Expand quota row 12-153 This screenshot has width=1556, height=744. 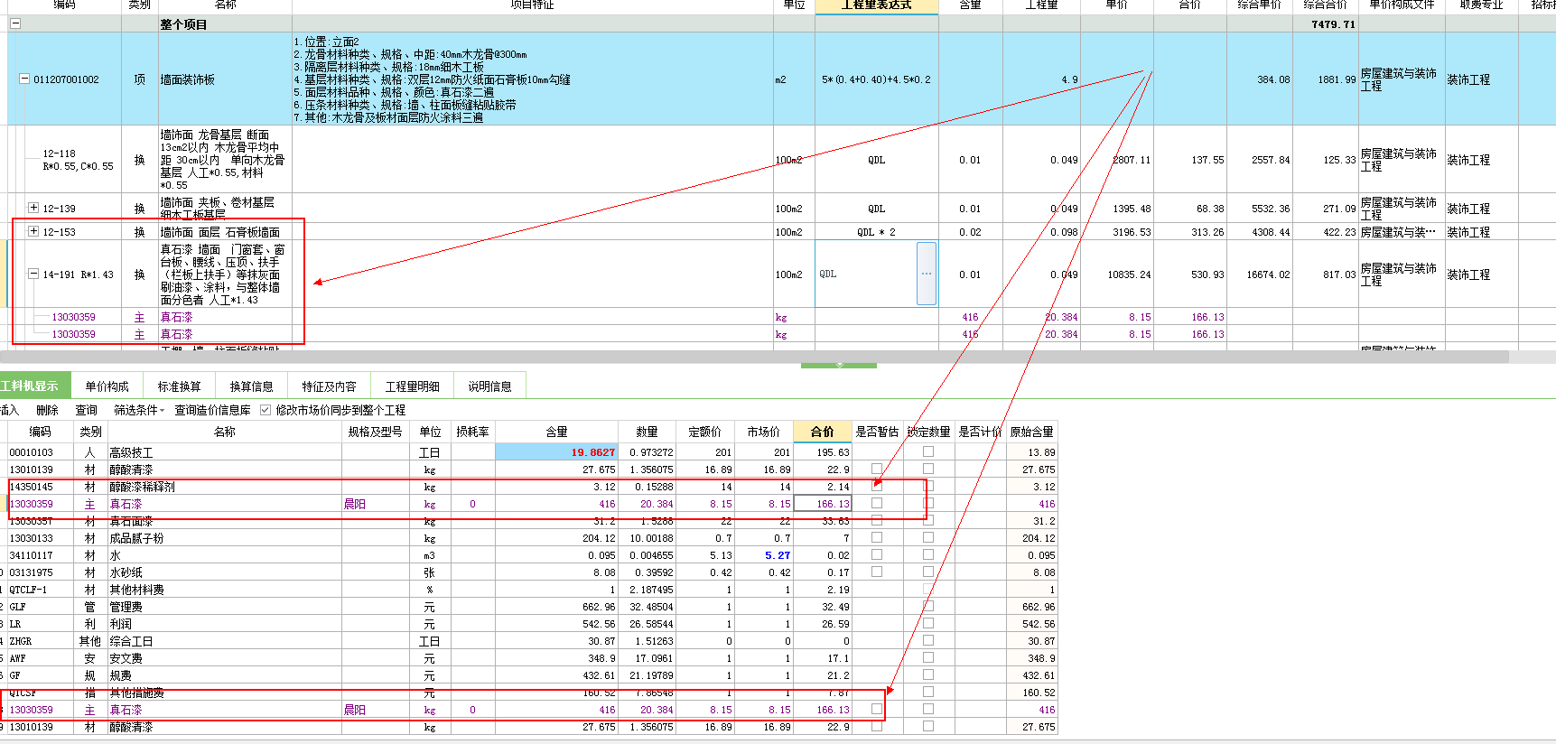pos(33,231)
